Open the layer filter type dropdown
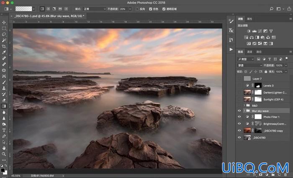This screenshot has width=293, height=178. point(246,59)
